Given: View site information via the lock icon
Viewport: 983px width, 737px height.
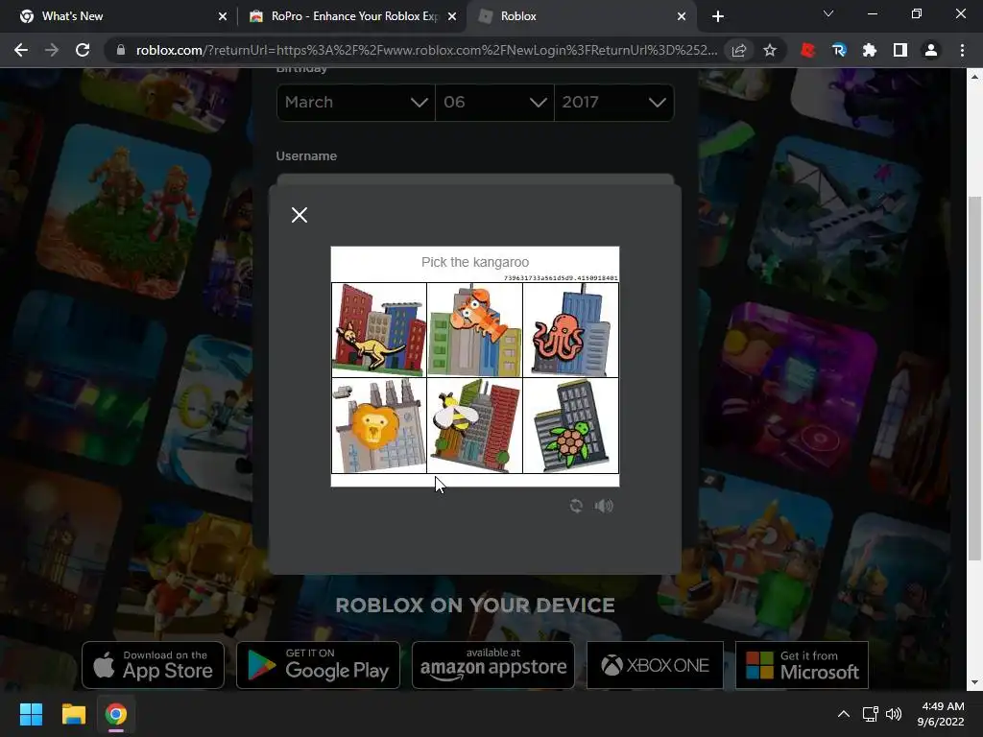Looking at the screenshot, I should click(120, 50).
